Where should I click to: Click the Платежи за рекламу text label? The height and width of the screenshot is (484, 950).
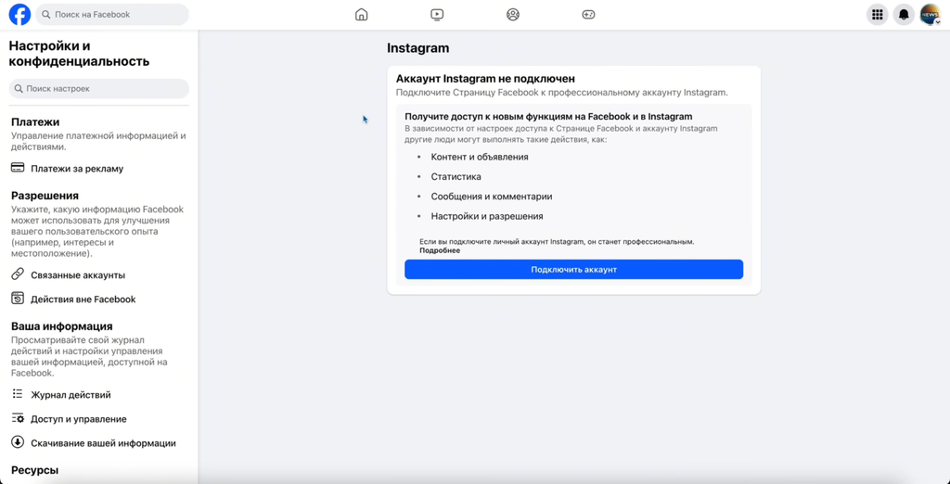tap(77, 169)
